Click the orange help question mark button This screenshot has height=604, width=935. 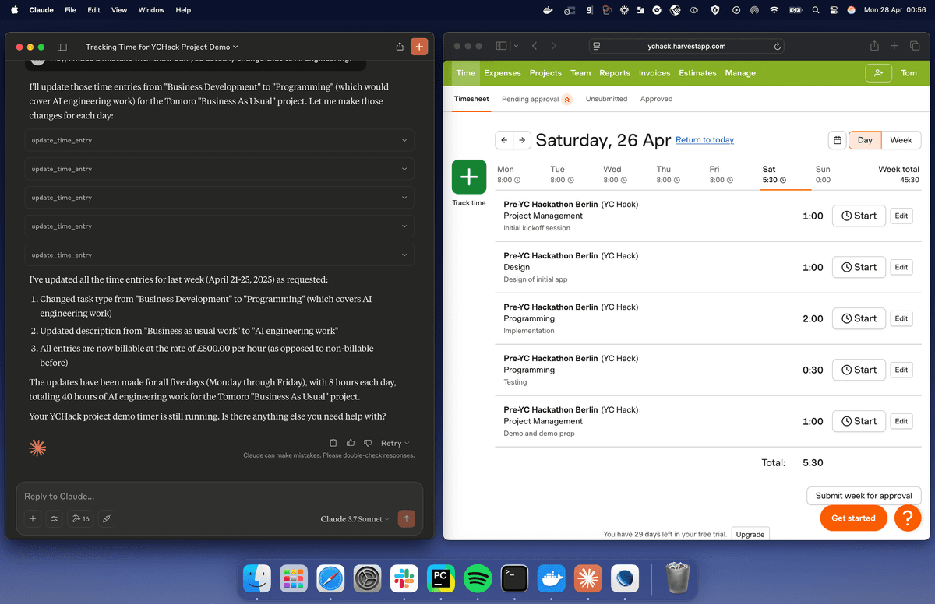coord(908,518)
